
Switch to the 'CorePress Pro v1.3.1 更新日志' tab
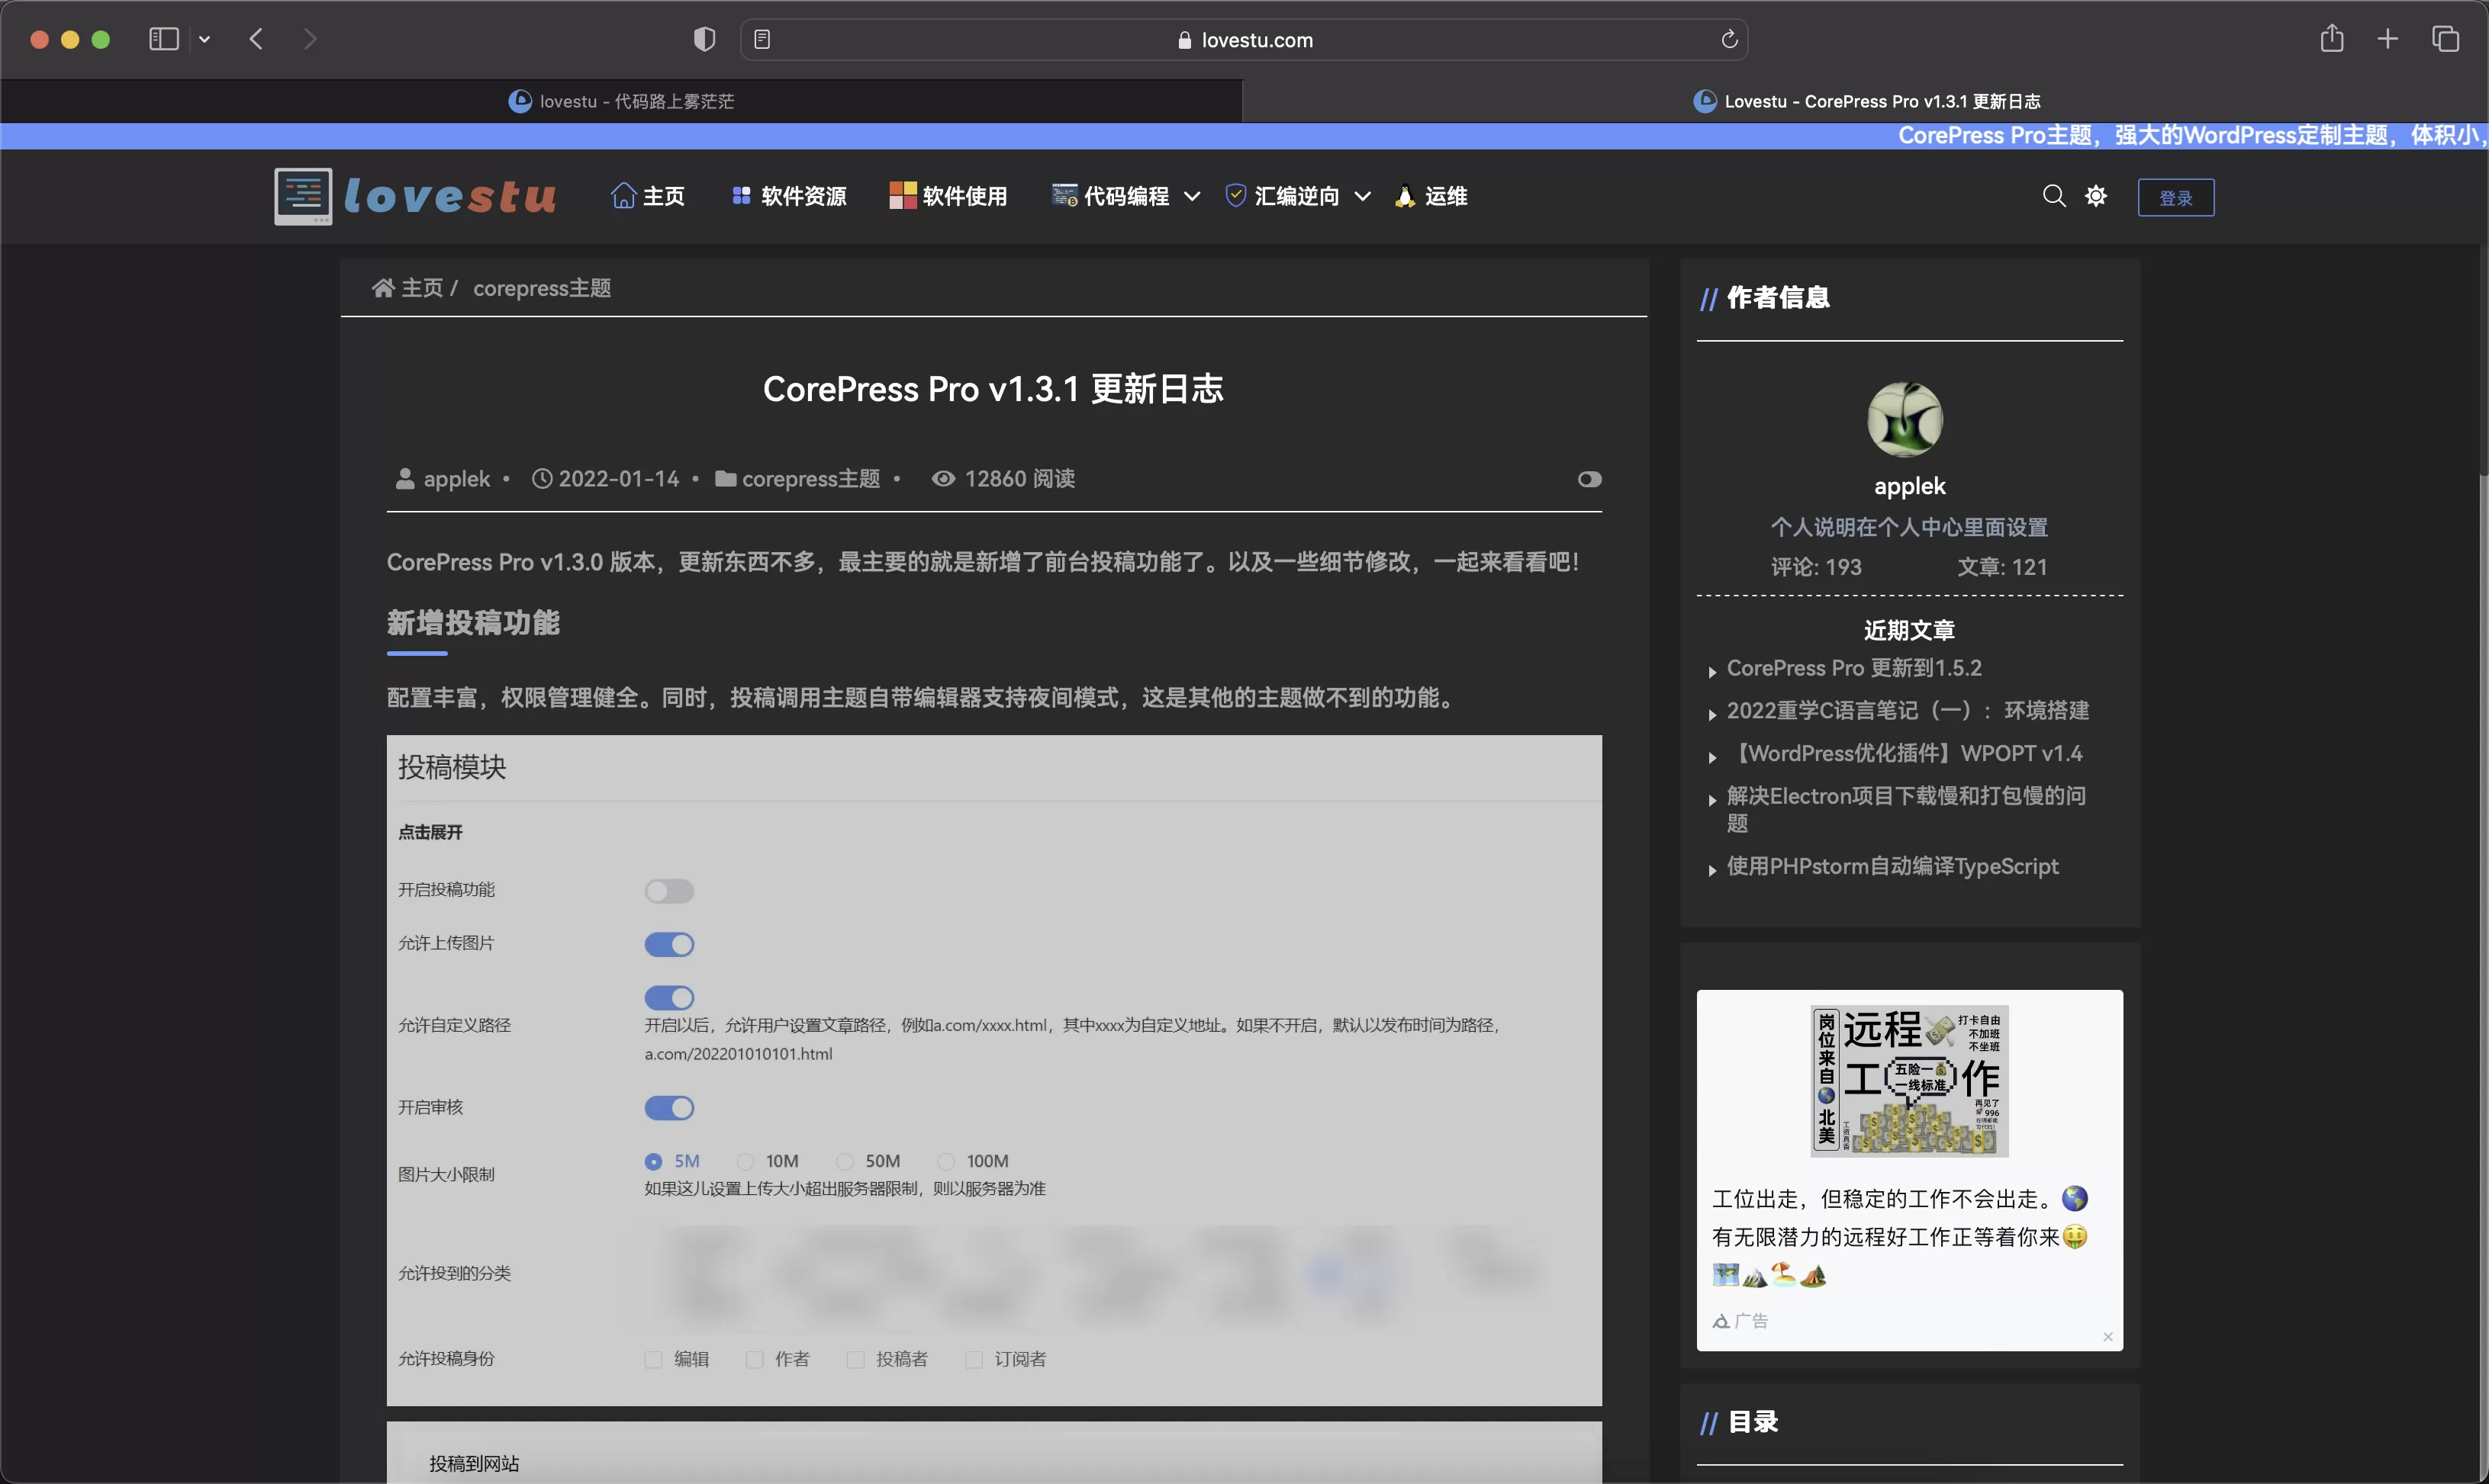(1866, 101)
